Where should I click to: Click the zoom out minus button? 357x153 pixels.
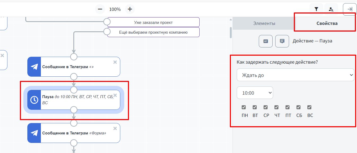point(100,9)
